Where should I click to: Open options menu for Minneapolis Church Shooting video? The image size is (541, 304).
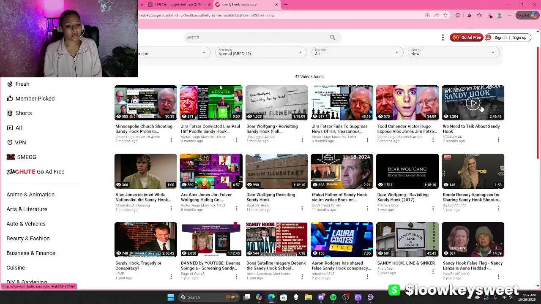(171, 140)
